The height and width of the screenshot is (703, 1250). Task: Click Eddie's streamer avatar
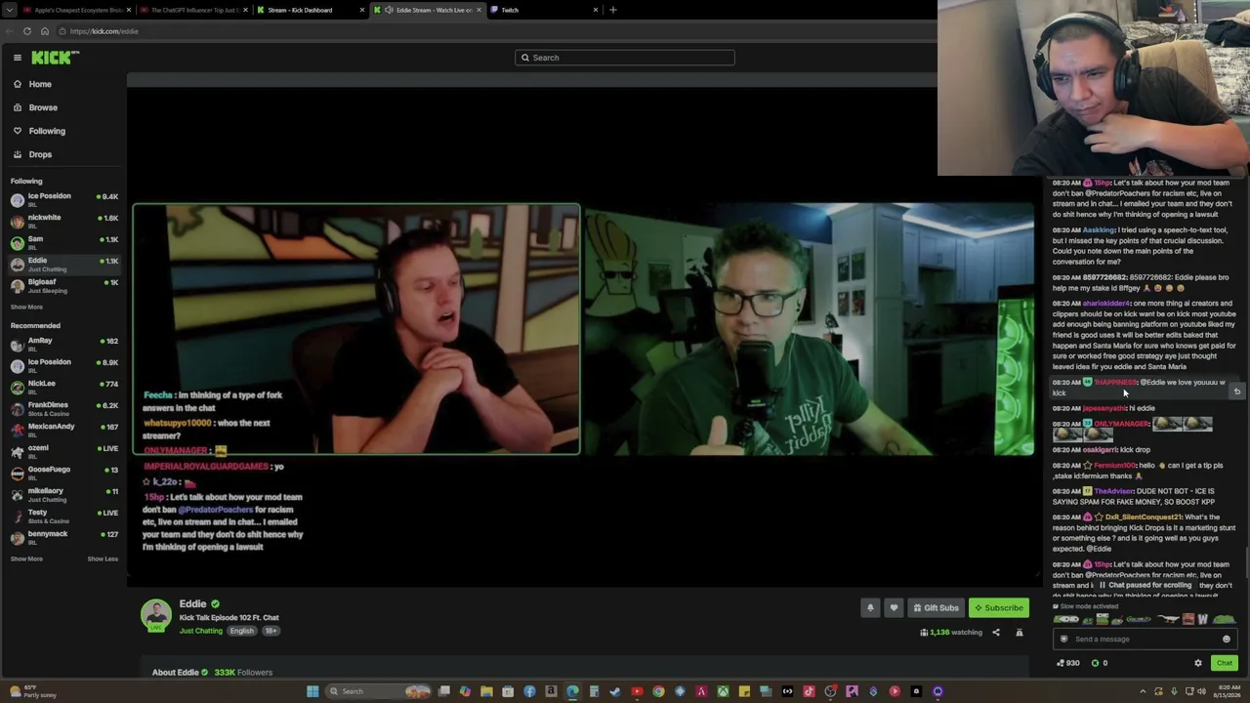pos(156,615)
